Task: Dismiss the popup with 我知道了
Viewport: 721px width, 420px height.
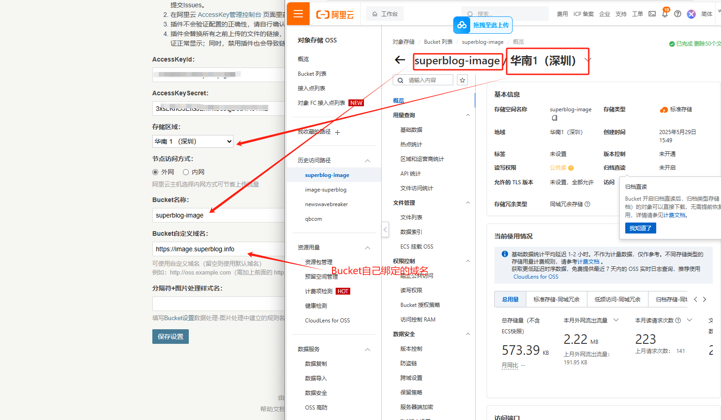Action: tap(640, 228)
